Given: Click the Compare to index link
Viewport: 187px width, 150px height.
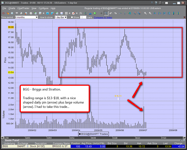Looking at the screenshot, I should tap(103, 17).
